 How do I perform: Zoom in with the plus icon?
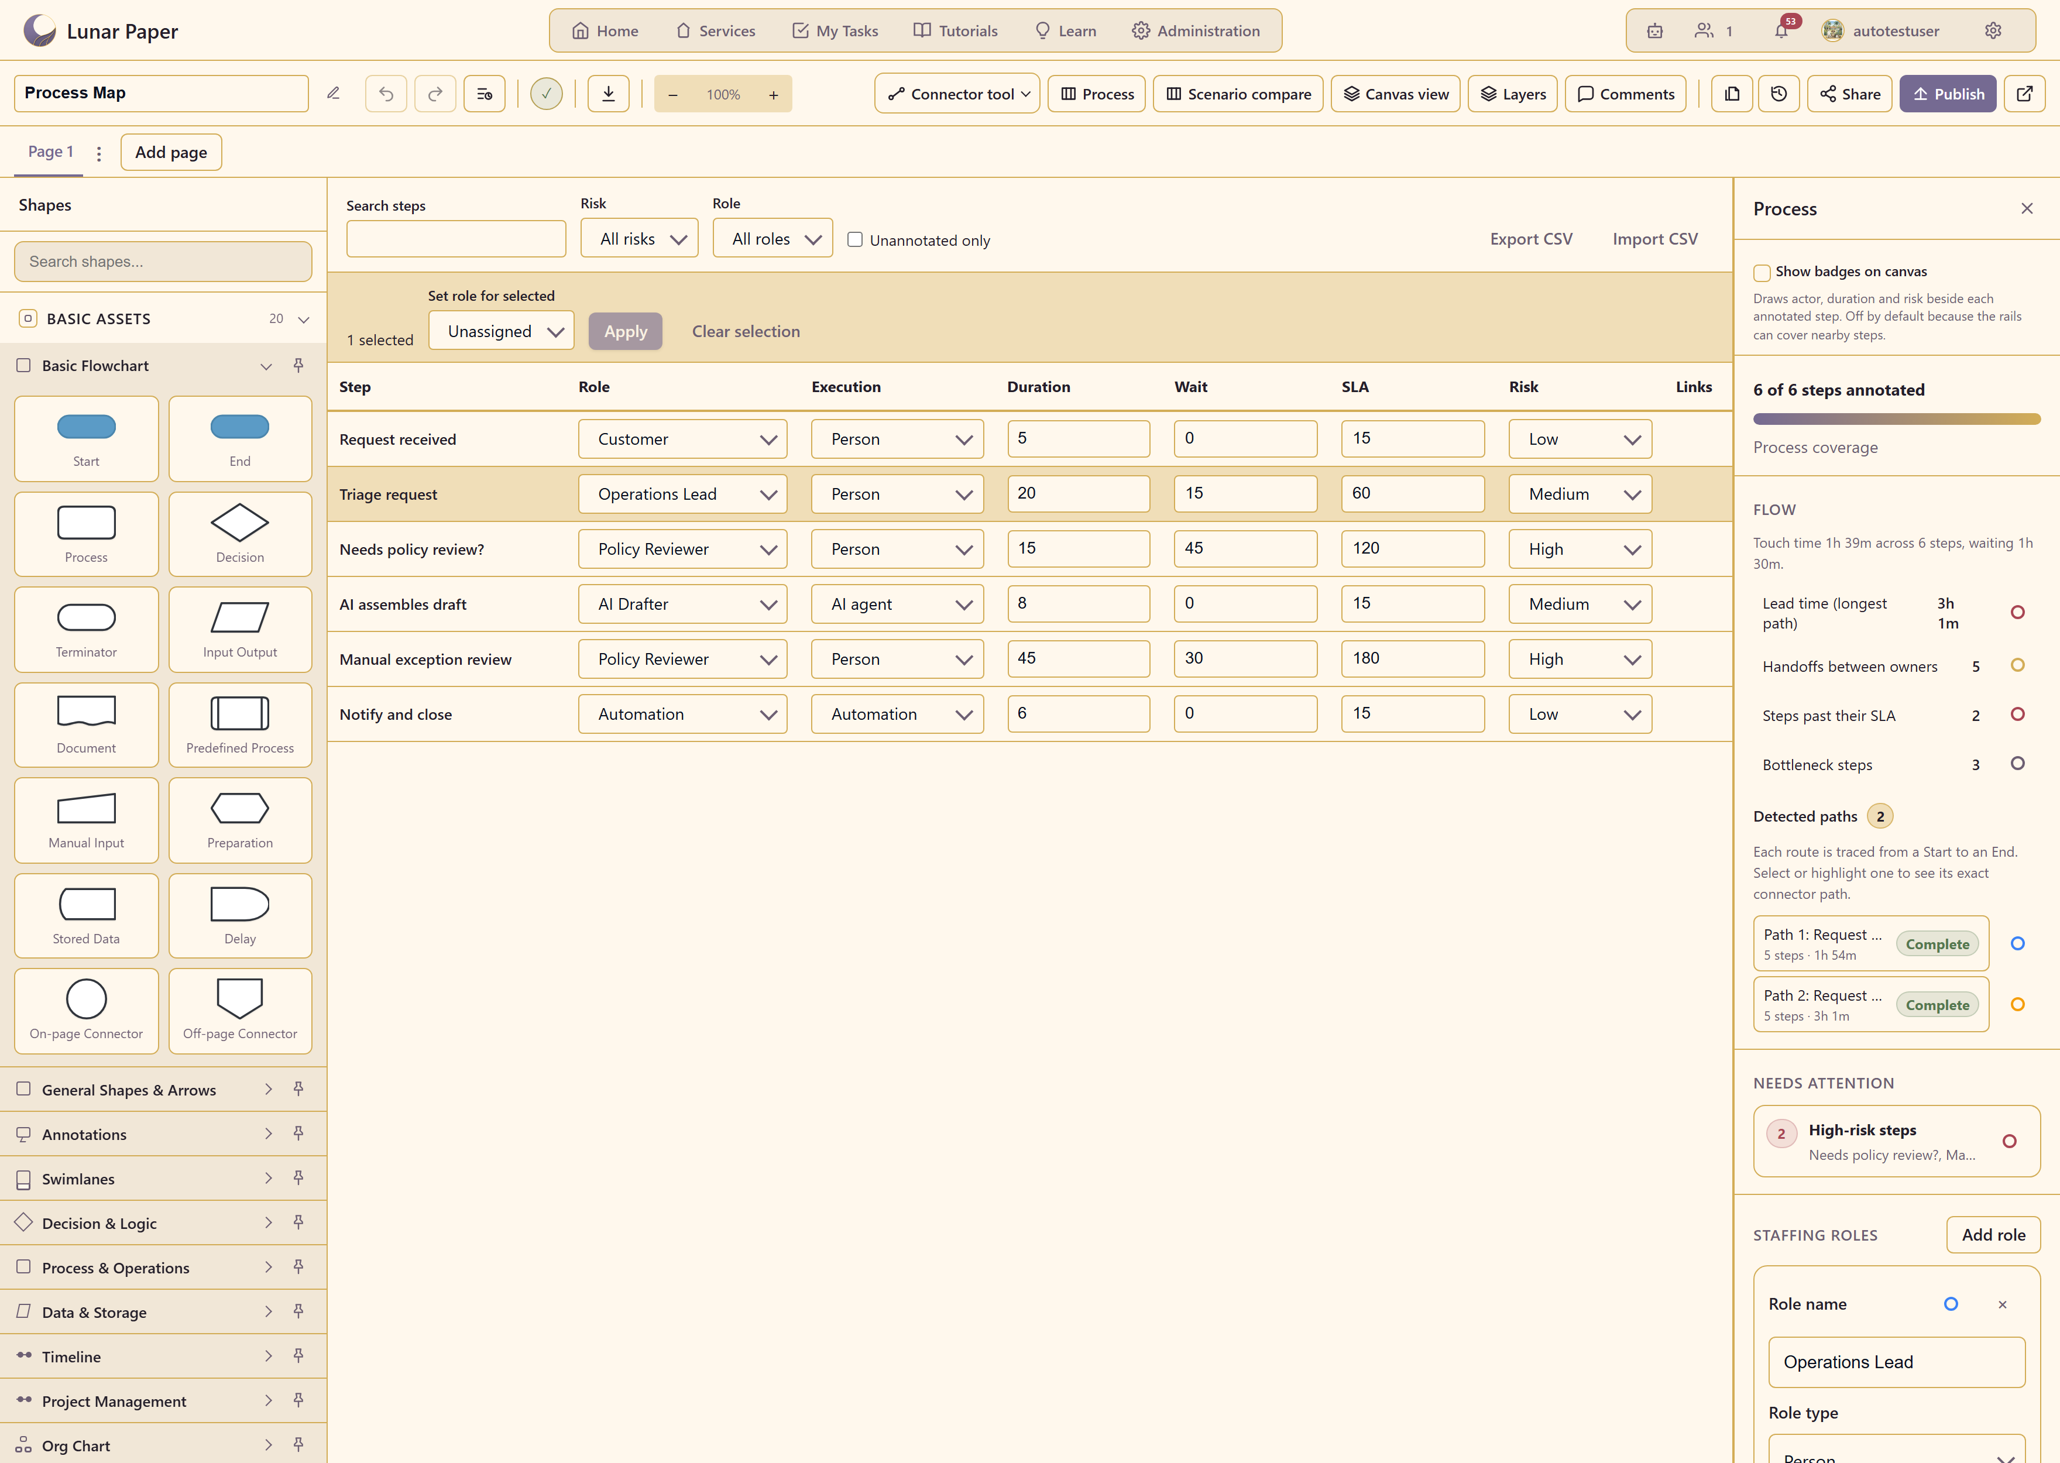[774, 95]
